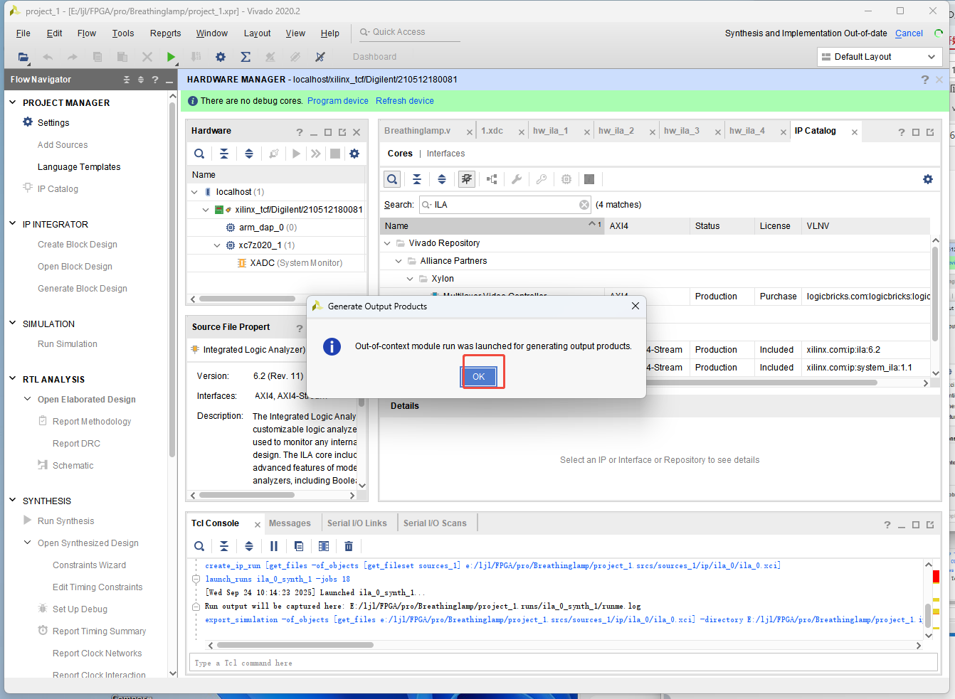Close the 1.xdc tab
The height and width of the screenshot is (699, 955).
pyautogui.click(x=522, y=132)
